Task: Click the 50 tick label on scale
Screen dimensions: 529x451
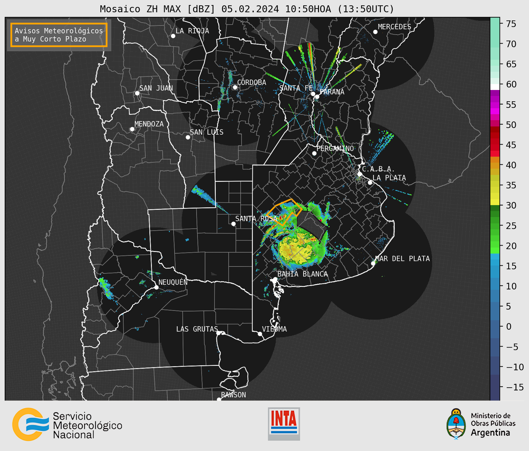Action: [x=511, y=125]
